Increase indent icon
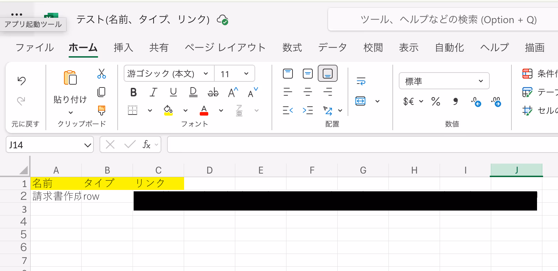Screen dimensions: 558x271 pos(308,111)
